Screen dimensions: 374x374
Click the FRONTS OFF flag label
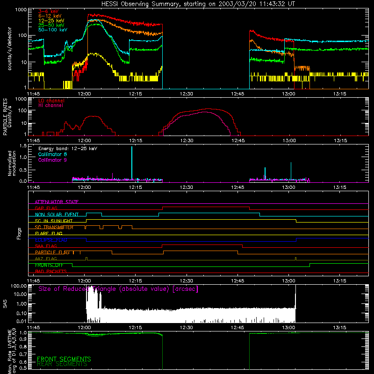[x=49, y=265]
